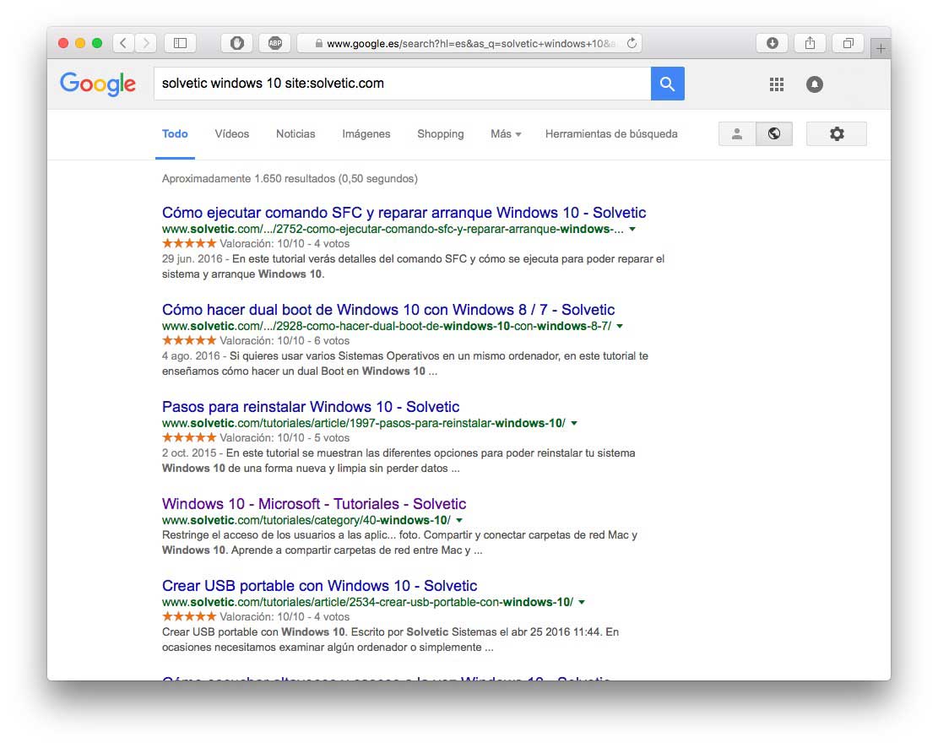Switch to the Shopping tab
The width and height of the screenshot is (938, 748).
click(440, 134)
